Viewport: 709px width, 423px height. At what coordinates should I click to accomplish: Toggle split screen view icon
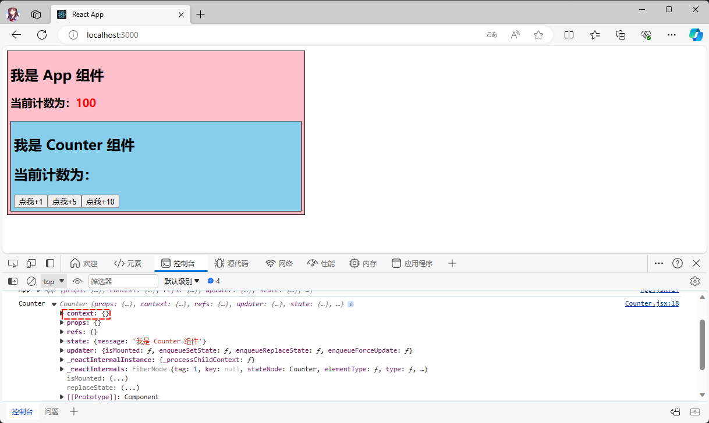(x=569, y=35)
